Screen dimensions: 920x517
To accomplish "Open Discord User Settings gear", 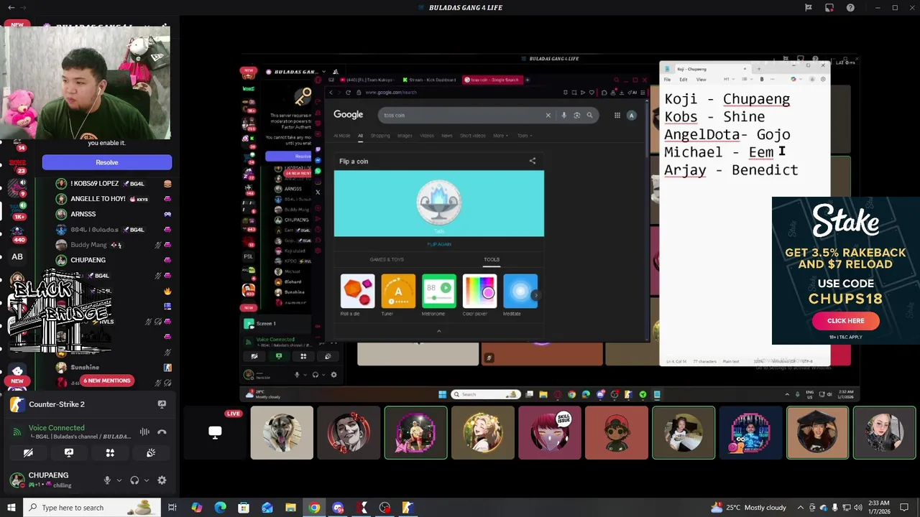I will [x=162, y=480].
